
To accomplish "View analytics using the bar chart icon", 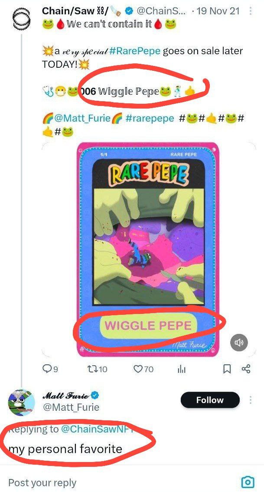I will tap(182, 369).
